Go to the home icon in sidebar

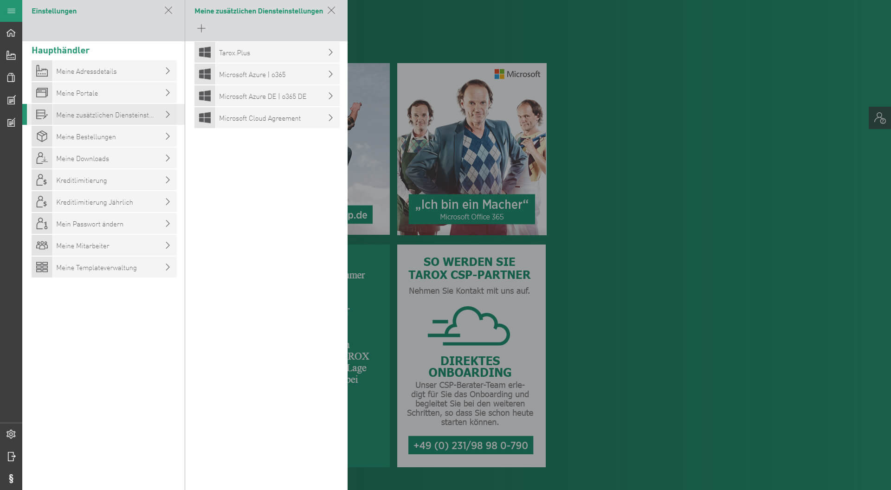click(11, 33)
